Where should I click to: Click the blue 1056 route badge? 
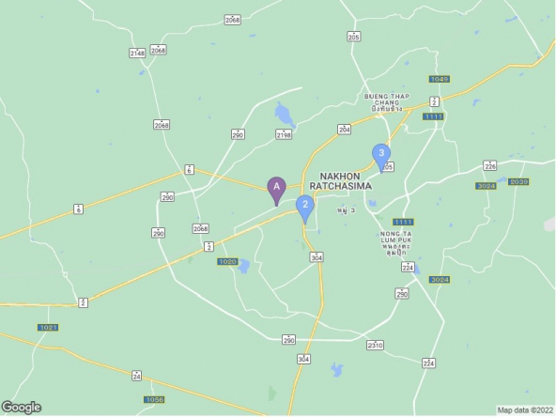click(x=155, y=400)
